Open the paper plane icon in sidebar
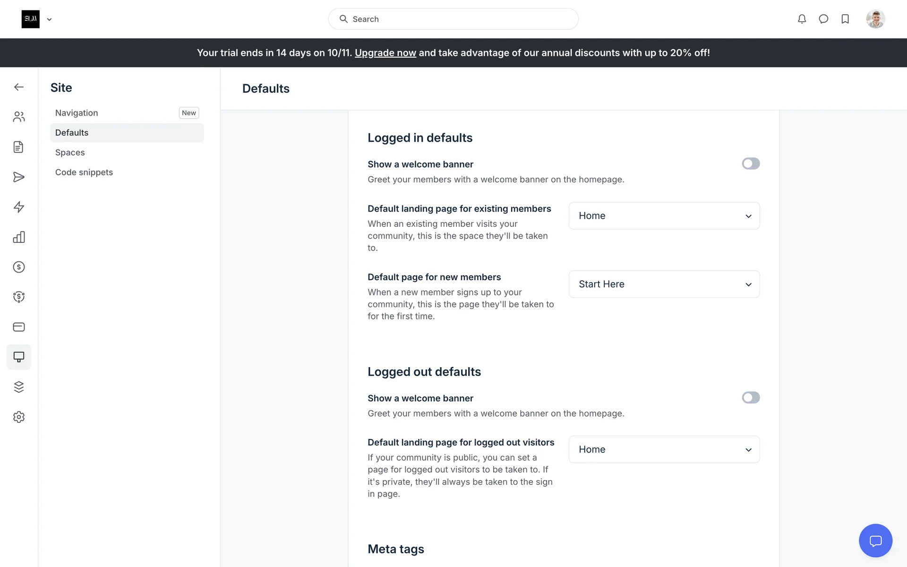This screenshot has height=567, width=907. (19, 177)
